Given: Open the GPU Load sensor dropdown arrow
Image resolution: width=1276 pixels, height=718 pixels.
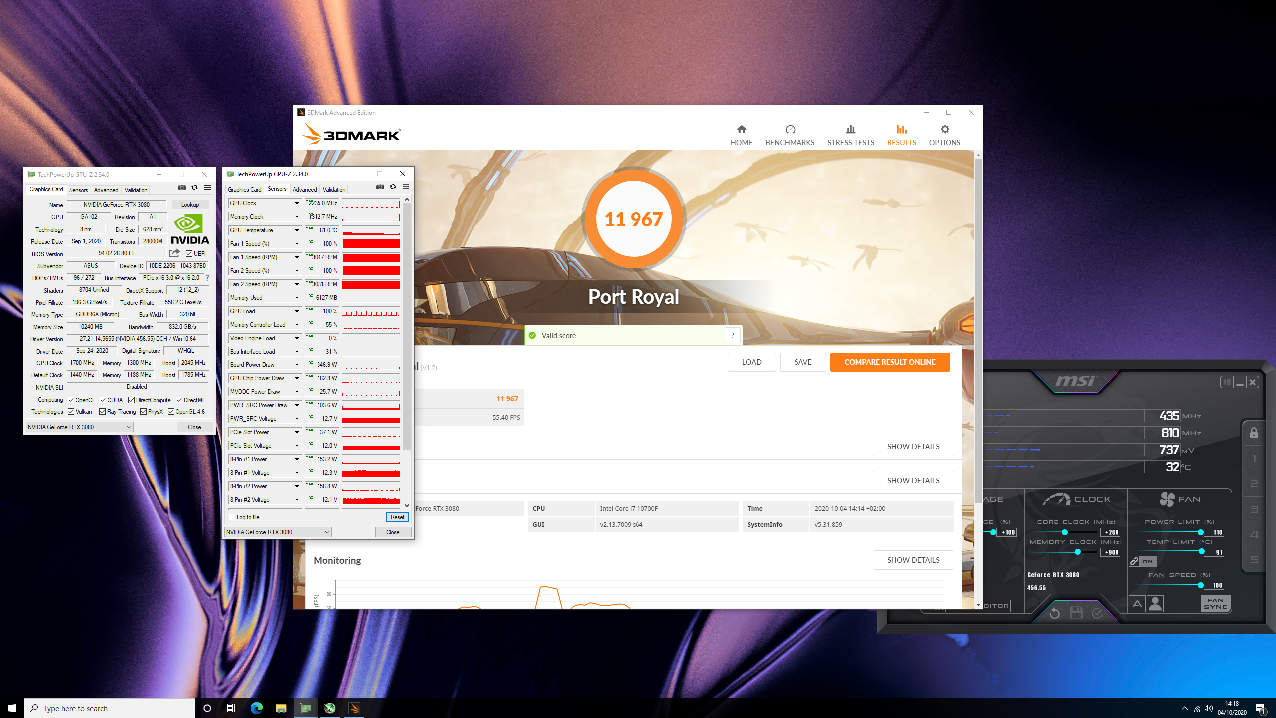Looking at the screenshot, I should pos(297,311).
